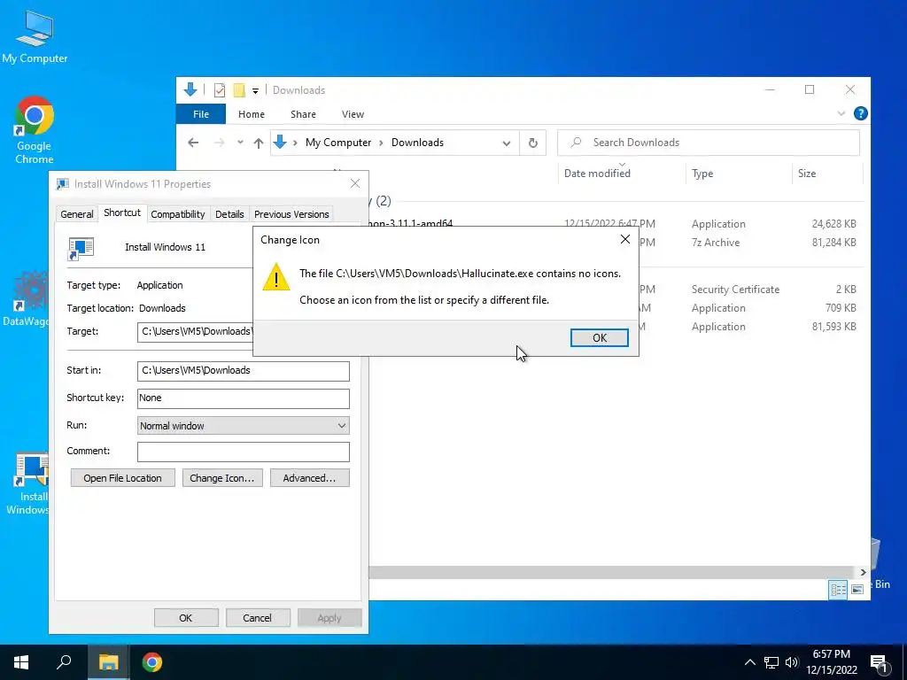Click Cancel in Properties dialog
The height and width of the screenshot is (680, 907).
(x=258, y=617)
